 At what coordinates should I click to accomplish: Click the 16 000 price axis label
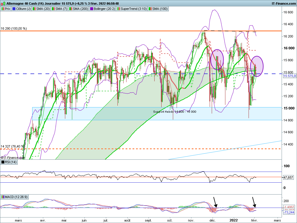(x=289, y=48)
